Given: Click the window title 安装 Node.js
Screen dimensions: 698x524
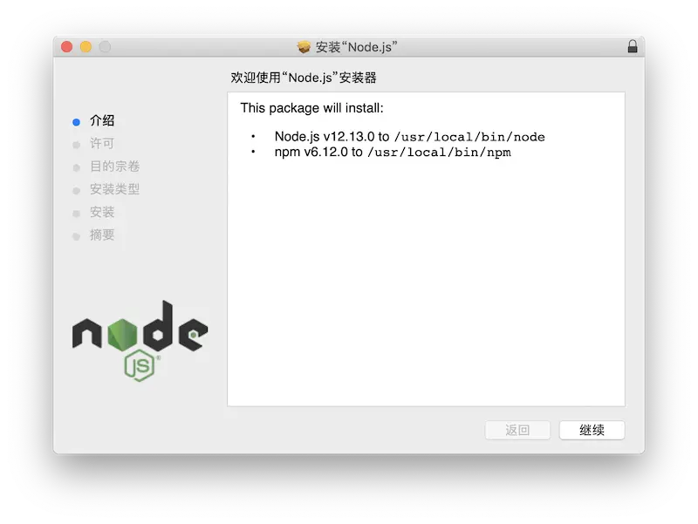Looking at the screenshot, I should pyautogui.click(x=356, y=47).
